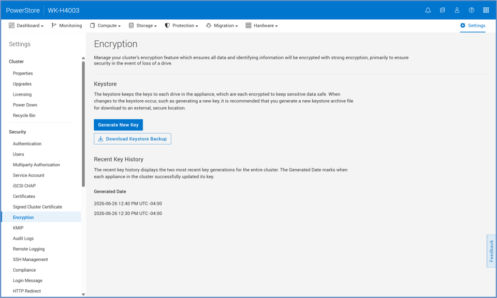The width and height of the screenshot is (497, 298).
Task: Click the Cluster section heading
Action: (16, 61)
